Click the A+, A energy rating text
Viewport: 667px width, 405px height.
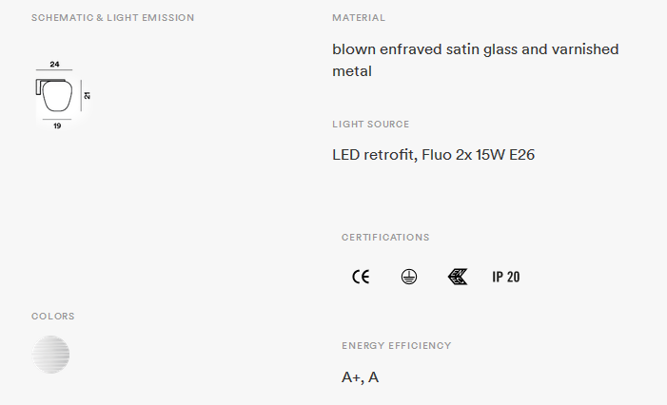360,377
